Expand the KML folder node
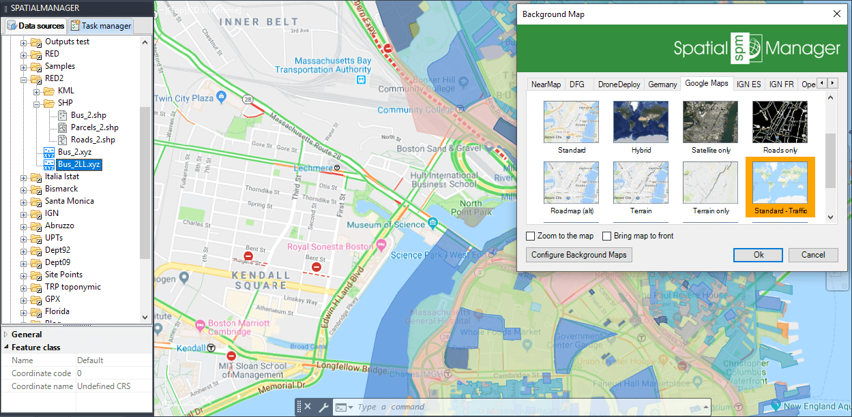Image resolution: width=852 pixels, height=417 pixels. coord(36,91)
